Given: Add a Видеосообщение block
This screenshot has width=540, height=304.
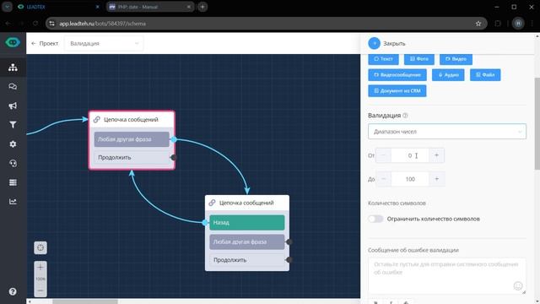Looking at the screenshot, I should pos(397,75).
